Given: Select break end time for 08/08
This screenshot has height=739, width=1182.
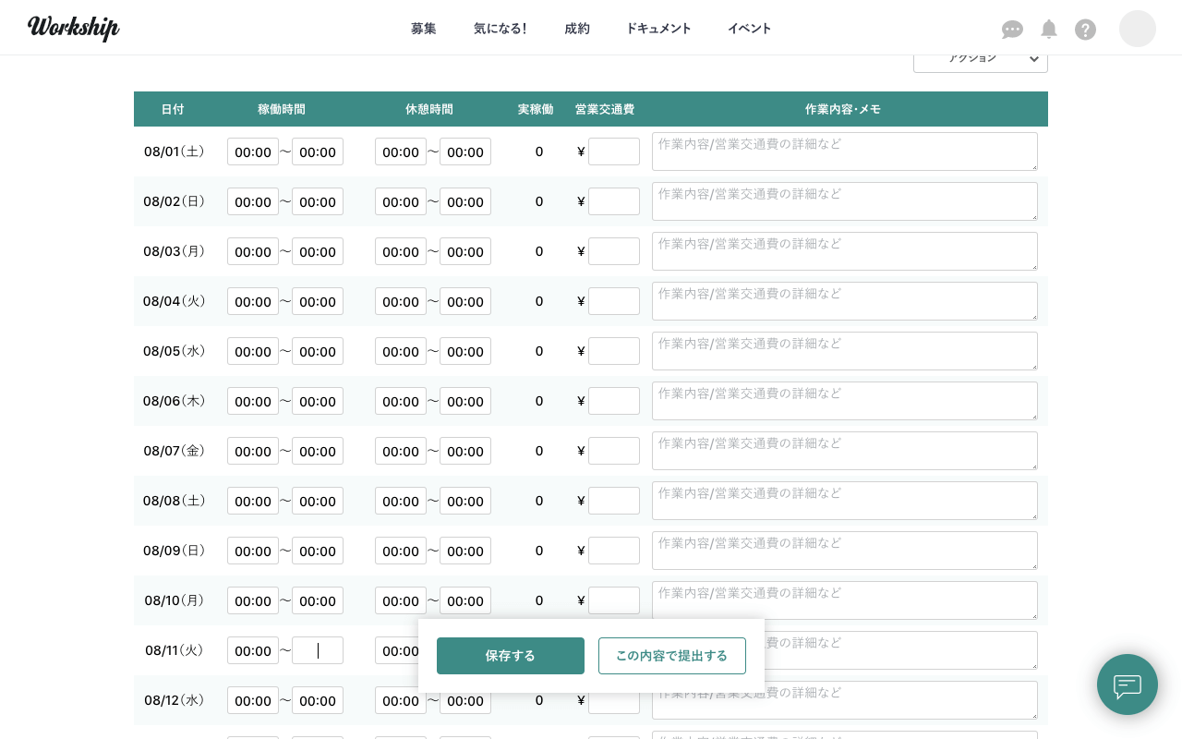Looking at the screenshot, I should coord(465,501).
